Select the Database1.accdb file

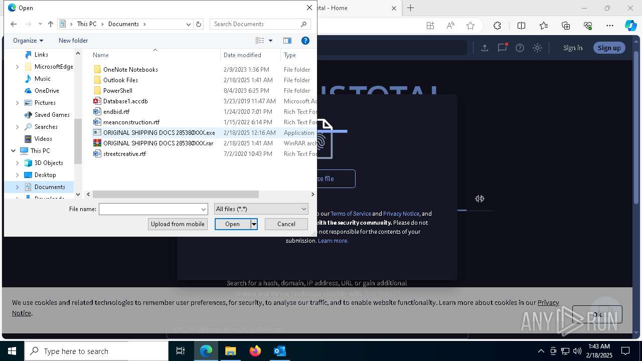(125, 101)
